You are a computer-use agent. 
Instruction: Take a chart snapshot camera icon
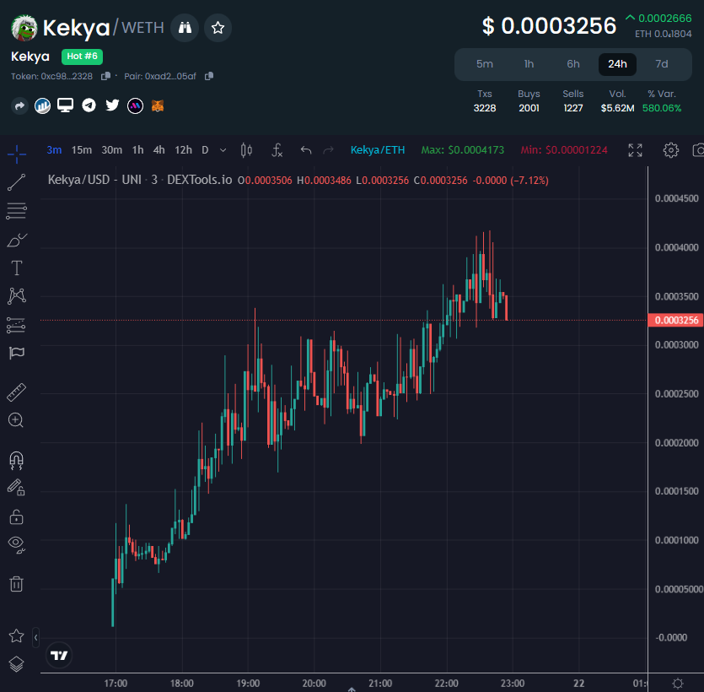[x=698, y=150]
